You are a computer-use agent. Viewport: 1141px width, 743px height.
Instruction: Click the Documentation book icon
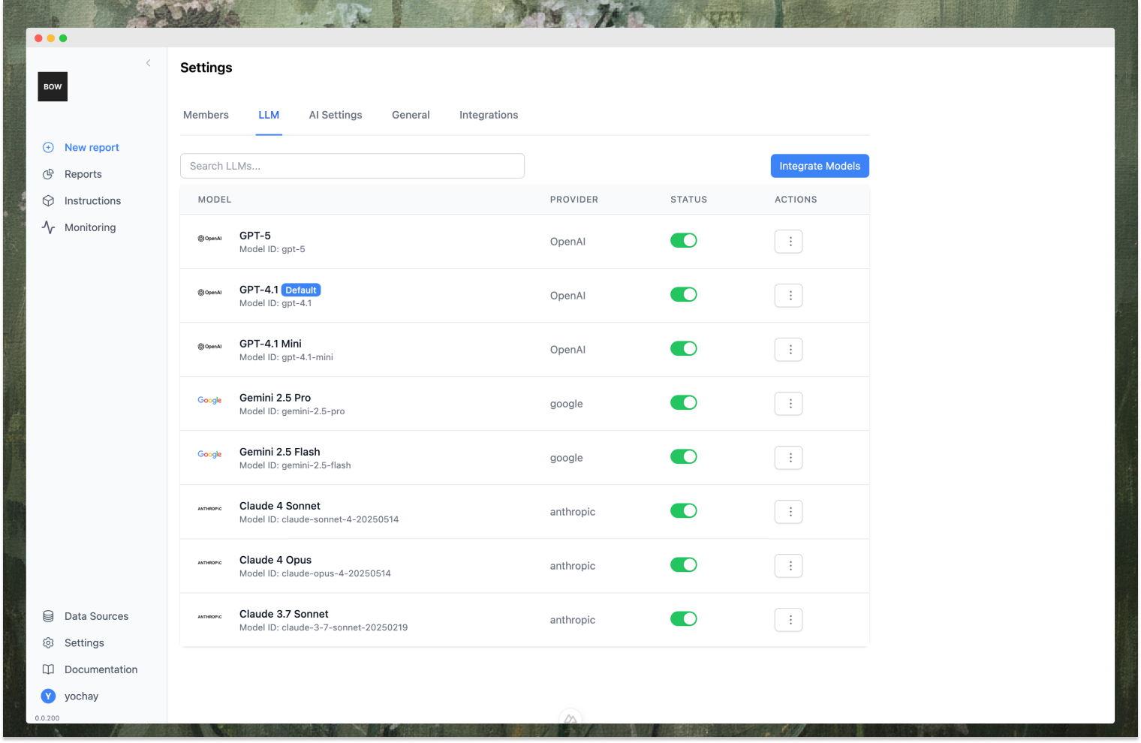pos(48,669)
